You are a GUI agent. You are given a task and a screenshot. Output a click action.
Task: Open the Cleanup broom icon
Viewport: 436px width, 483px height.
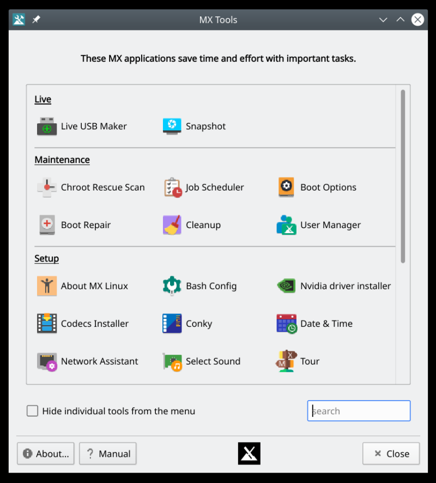(172, 225)
